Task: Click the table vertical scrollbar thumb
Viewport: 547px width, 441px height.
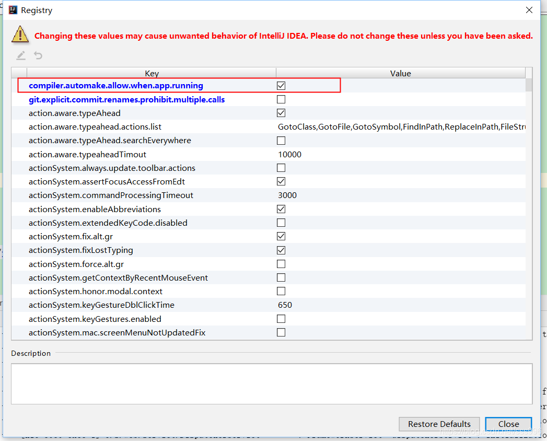Action: click(x=529, y=85)
